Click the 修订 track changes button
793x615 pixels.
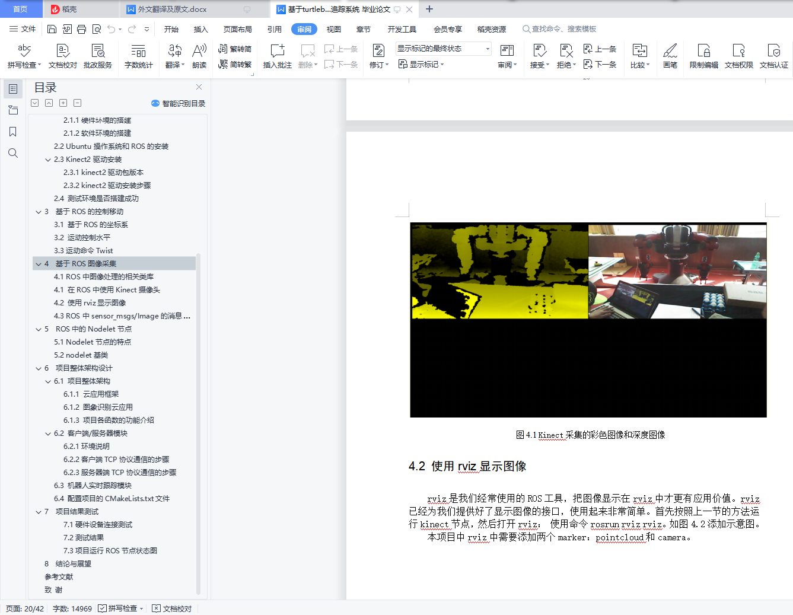point(379,56)
